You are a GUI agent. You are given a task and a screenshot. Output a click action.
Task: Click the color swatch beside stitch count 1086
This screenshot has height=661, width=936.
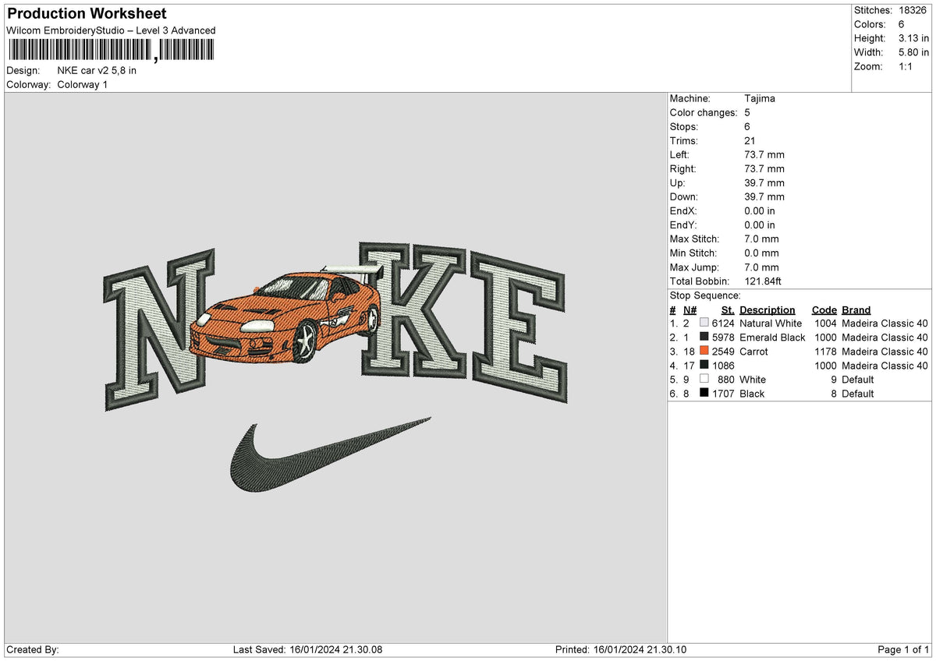click(x=704, y=366)
